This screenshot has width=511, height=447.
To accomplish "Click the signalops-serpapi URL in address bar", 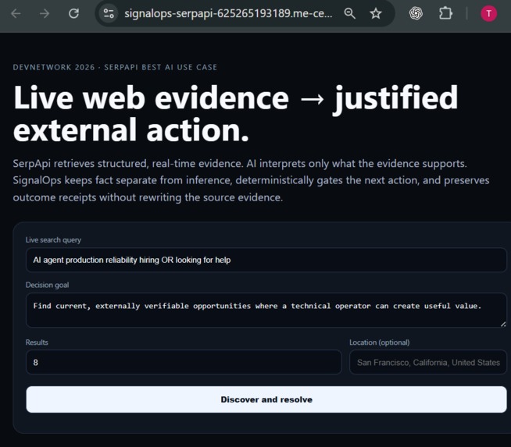I will pos(228,13).
